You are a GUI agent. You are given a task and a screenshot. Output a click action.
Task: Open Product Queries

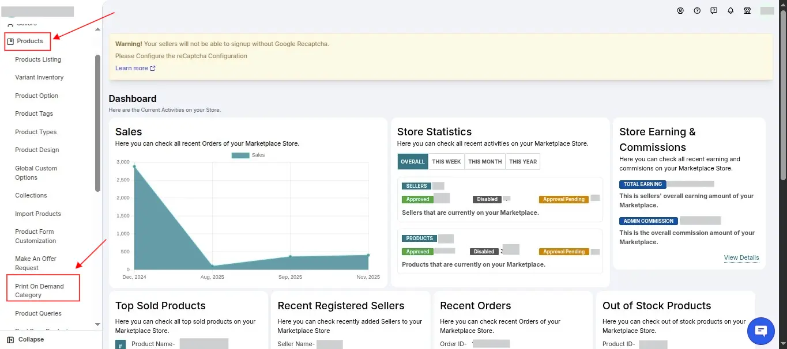(38, 313)
